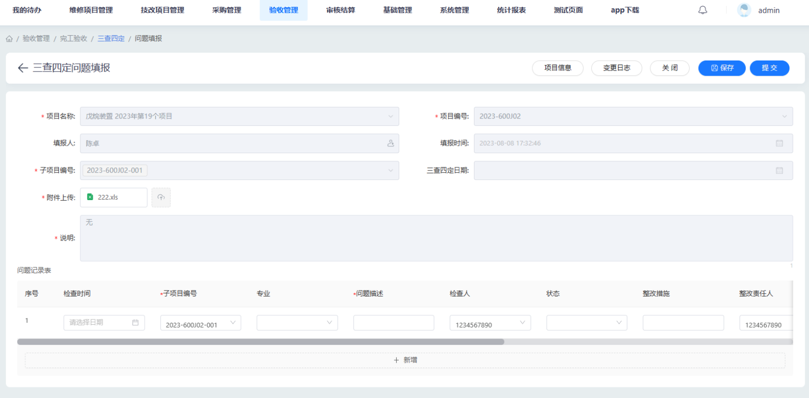Click the notification bell icon
The image size is (809, 398).
coord(702,10)
